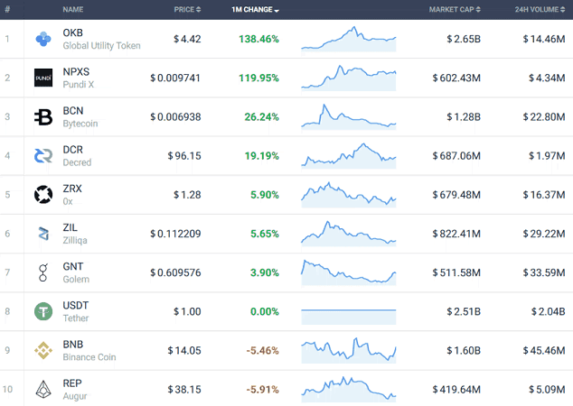
Task: Click the Decred logo icon
Action: pyautogui.click(x=42, y=156)
